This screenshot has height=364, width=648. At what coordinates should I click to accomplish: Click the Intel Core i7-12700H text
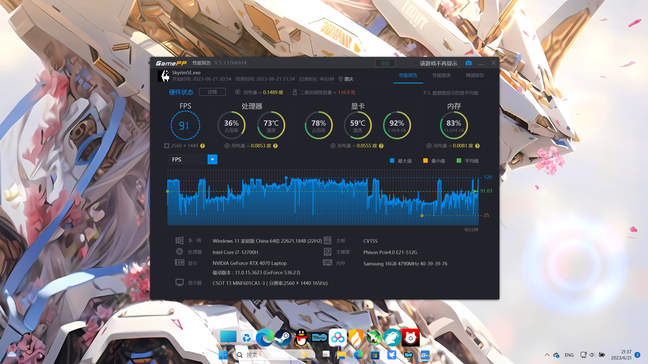[235, 252]
